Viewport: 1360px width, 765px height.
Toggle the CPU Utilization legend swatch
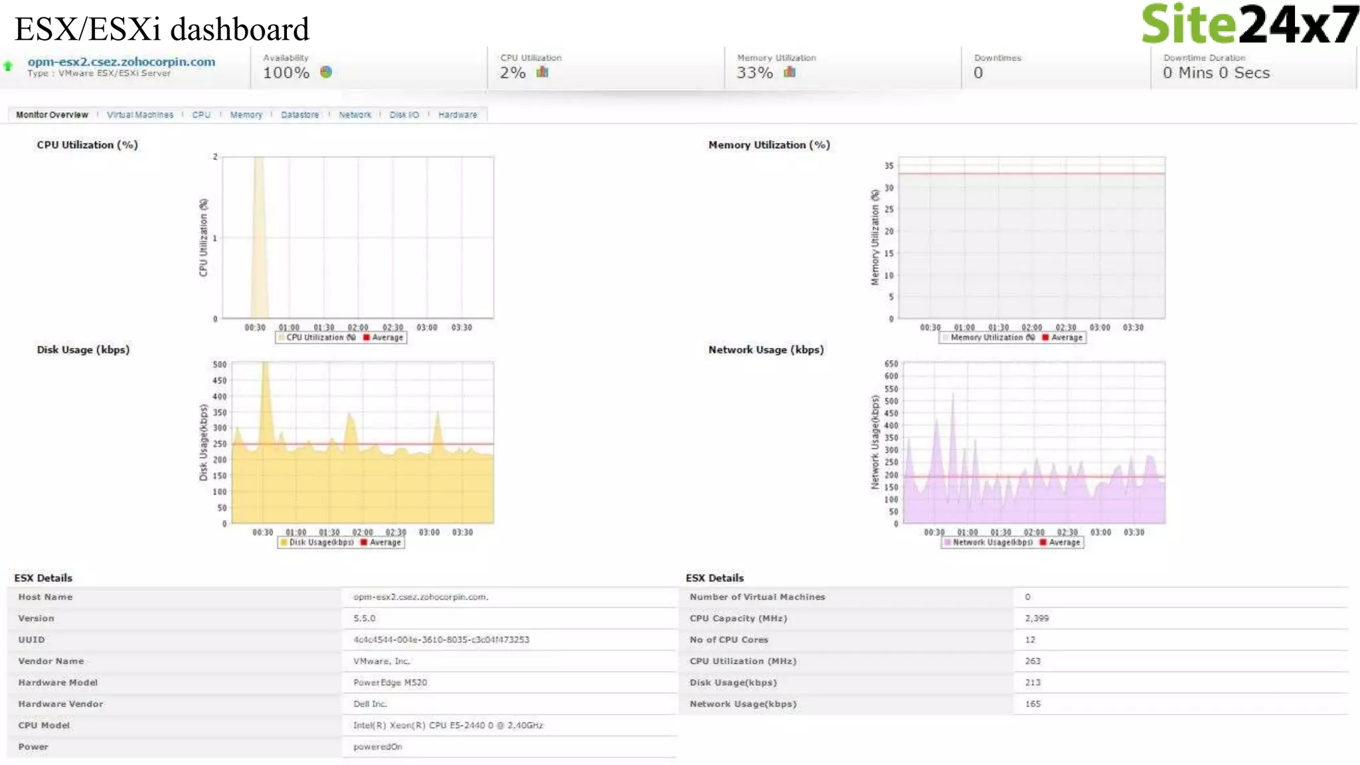pyautogui.click(x=282, y=338)
